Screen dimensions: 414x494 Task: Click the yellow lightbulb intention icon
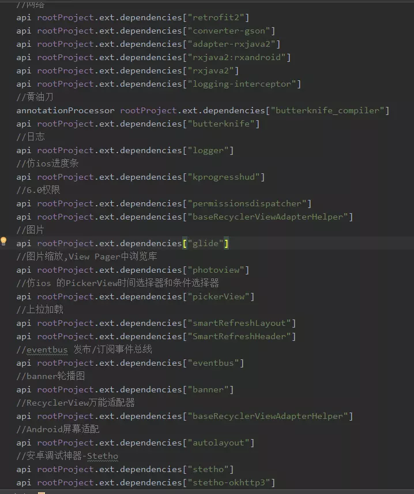click(3, 241)
